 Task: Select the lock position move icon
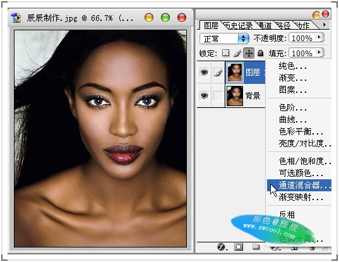pyautogui.click(x=249, y=53)
